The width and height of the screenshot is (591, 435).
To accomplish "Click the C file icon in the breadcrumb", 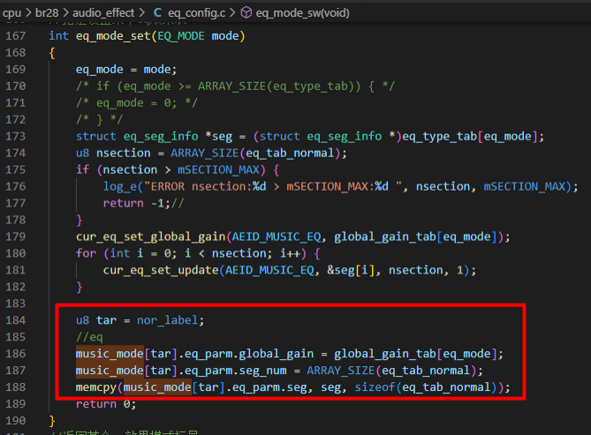I will coord(157,13).
